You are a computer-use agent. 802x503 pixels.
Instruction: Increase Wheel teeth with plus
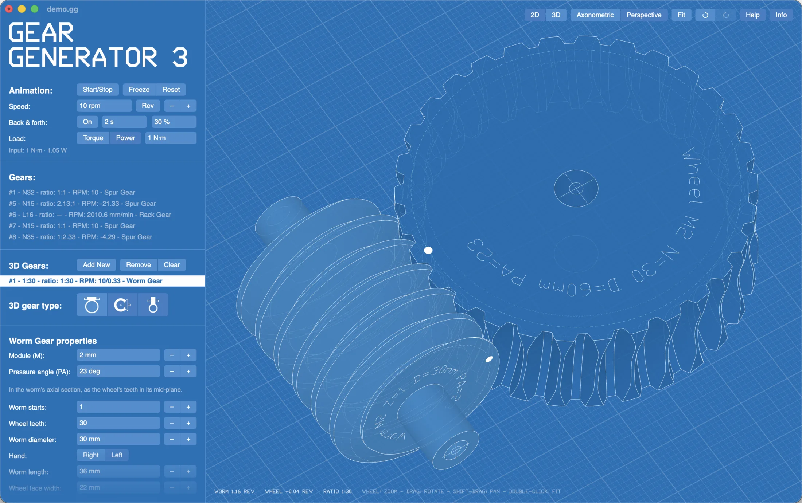coord(188,423)
